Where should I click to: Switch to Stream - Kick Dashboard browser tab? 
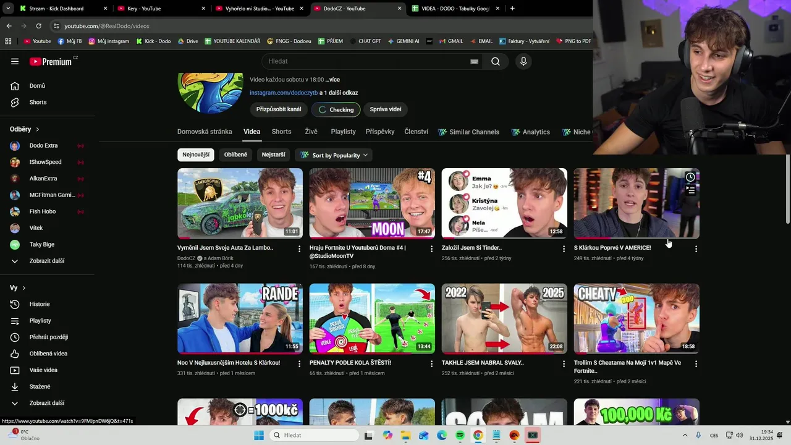64,9
